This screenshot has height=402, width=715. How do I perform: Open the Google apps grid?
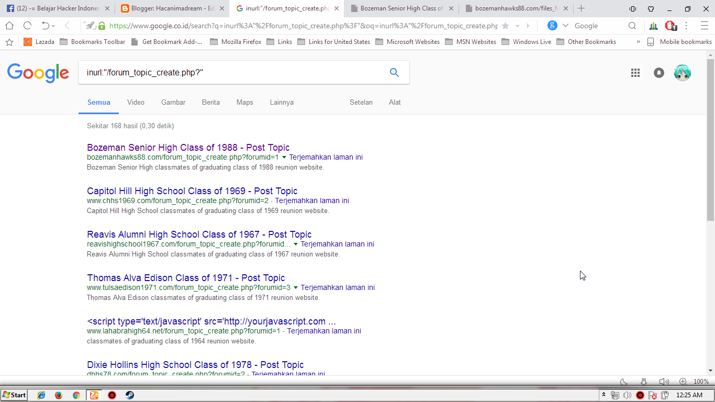635,73
